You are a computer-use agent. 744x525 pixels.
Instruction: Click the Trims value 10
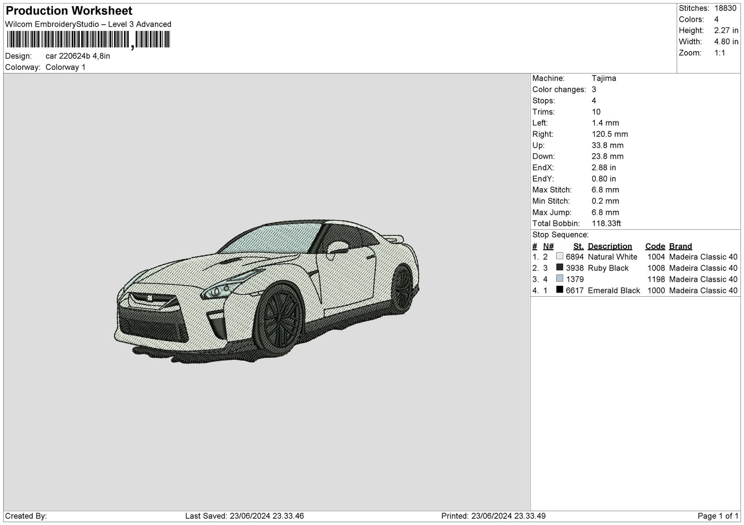point(596,112)
